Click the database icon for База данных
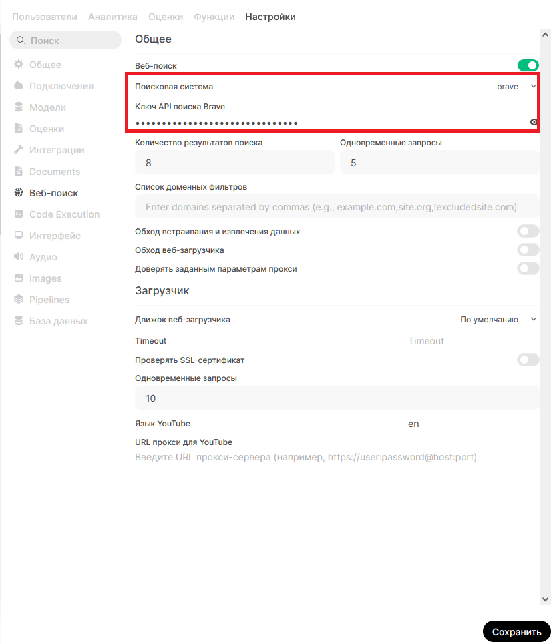553x644 pixels. (19, 321)
